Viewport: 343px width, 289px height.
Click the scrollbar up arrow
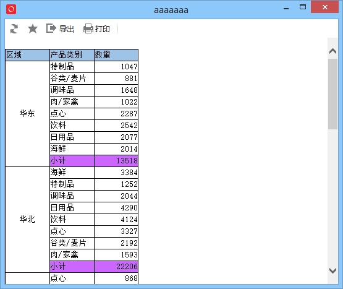click(332, 51)
